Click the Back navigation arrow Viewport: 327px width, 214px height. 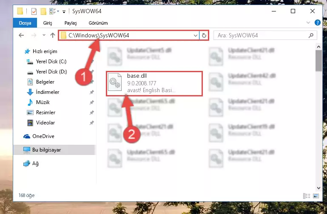click(x=21, y=35)
